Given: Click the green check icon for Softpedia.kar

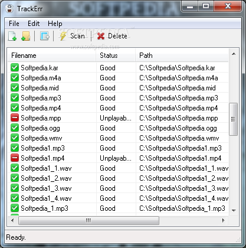Looking at the screenshot, I should click(15, 67).
